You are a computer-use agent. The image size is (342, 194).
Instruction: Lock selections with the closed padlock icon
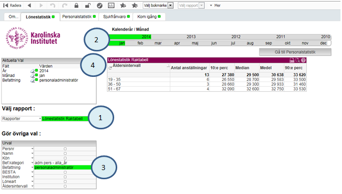tap(76, 6)
